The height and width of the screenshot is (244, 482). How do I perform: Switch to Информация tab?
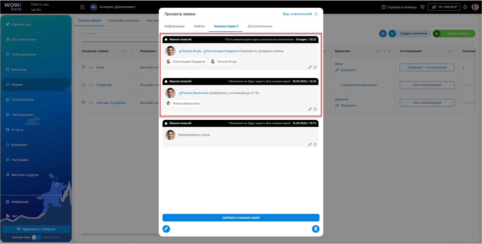(175, 26)
